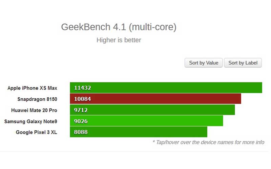The width and height of the screenshot is (271, 169).
Task: Click the 9026 score value
Action: (81, 121)
